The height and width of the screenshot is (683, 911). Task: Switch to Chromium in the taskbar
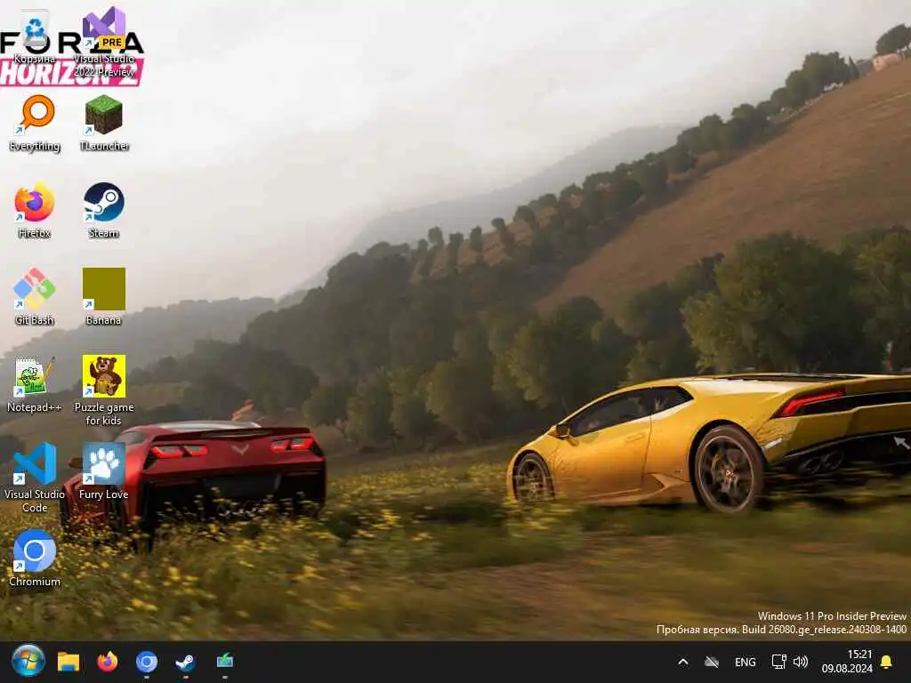(147, 662)
